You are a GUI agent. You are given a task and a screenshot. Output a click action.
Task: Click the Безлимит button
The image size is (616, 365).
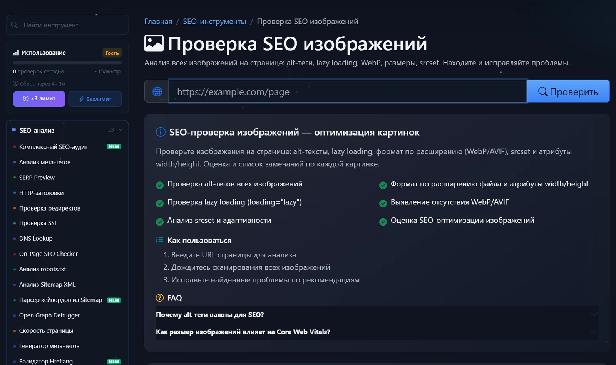(x=95, y=99)
